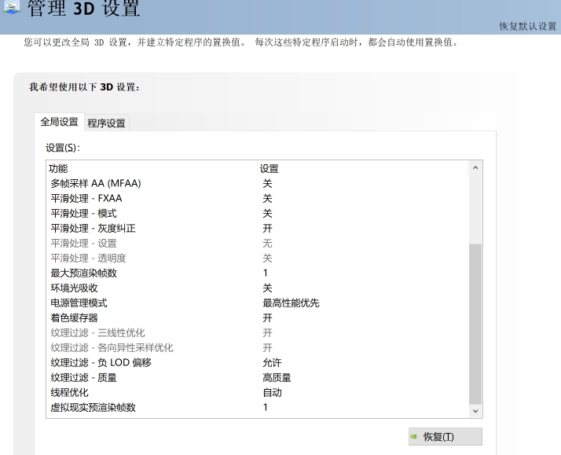
Task: Select the 着色缓存器 row
Action: pyautogui.click(x=258, y=318)
